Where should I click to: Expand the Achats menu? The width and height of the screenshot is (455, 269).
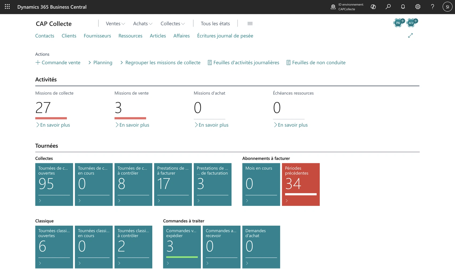coord(143,24)
